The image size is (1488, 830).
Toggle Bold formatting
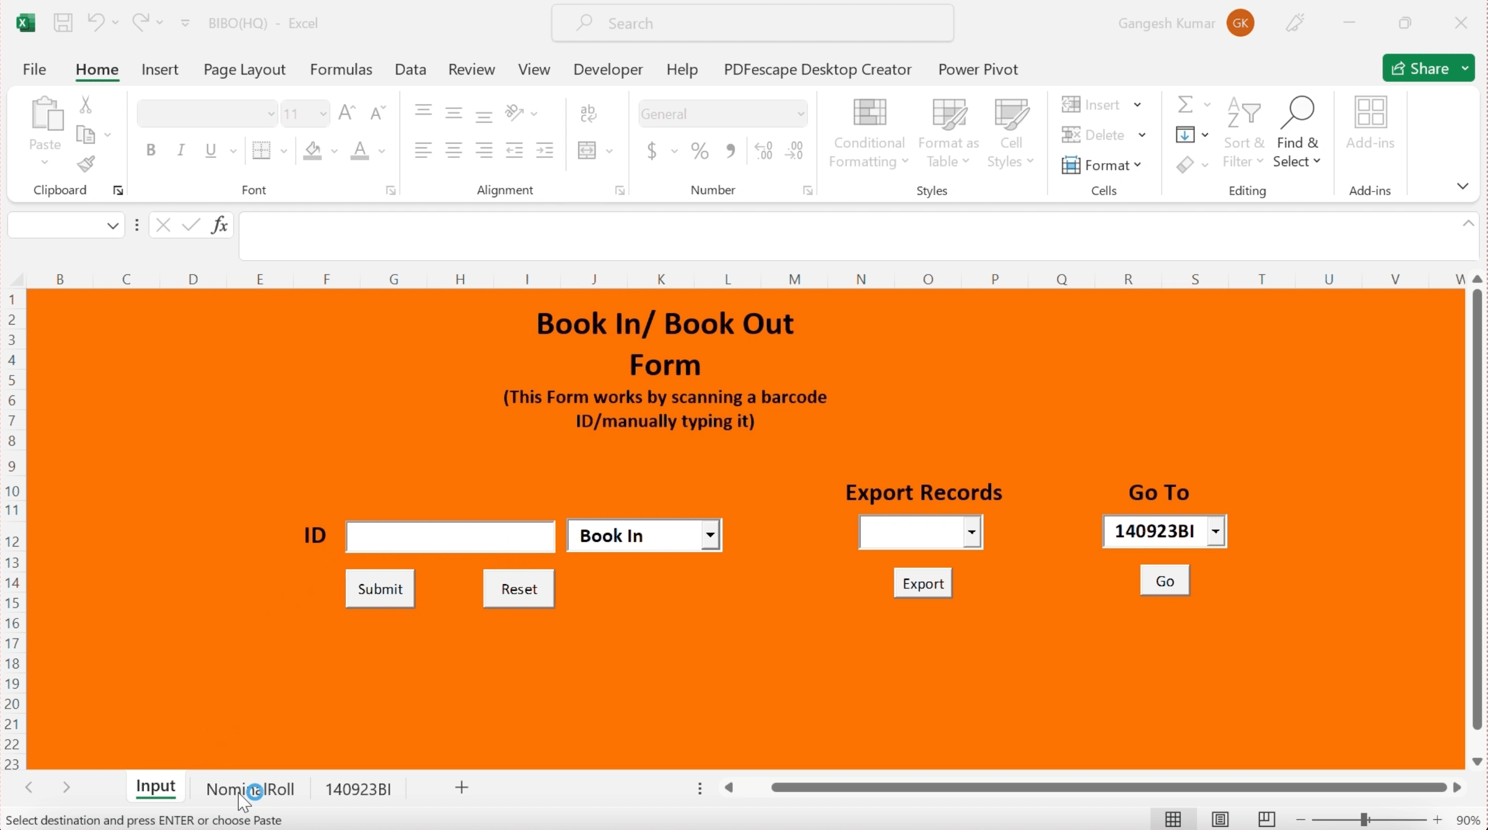pos(151,151)
